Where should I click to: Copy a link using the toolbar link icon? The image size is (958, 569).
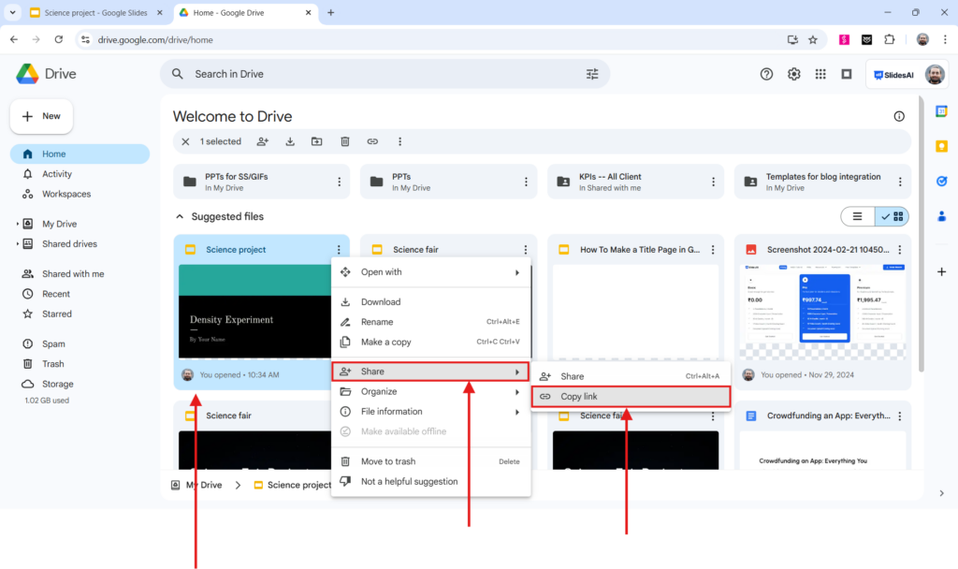372,141
